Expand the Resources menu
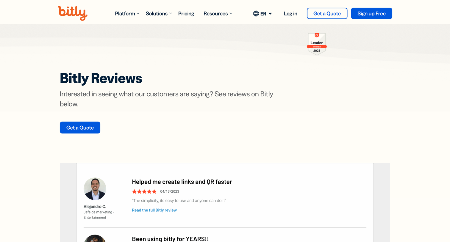450x242 pixels. coord(218,13)
